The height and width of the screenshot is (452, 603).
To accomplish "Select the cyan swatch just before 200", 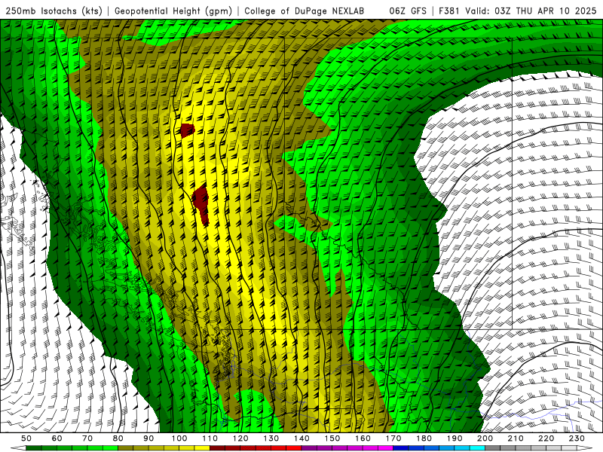I will click(478, 448).
